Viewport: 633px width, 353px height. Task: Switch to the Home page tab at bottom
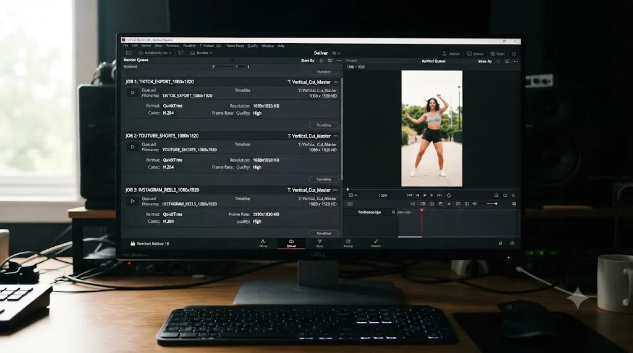263,243
